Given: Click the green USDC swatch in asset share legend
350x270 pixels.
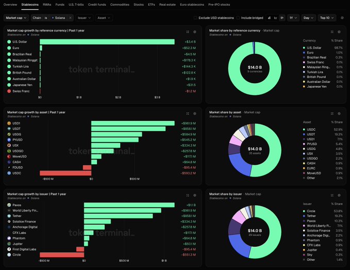Looking at the screenshot, I should (304, 130).
